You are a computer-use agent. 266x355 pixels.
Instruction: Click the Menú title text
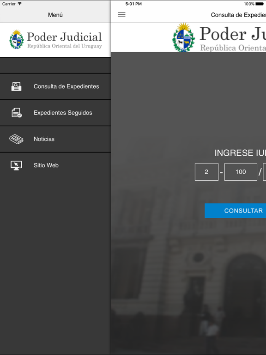55,15
